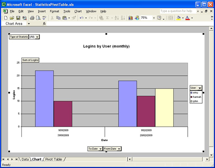Viewport: 215px width, 168px height.
Task: Open the From Date field dropdown
Action: coord(119,149)
